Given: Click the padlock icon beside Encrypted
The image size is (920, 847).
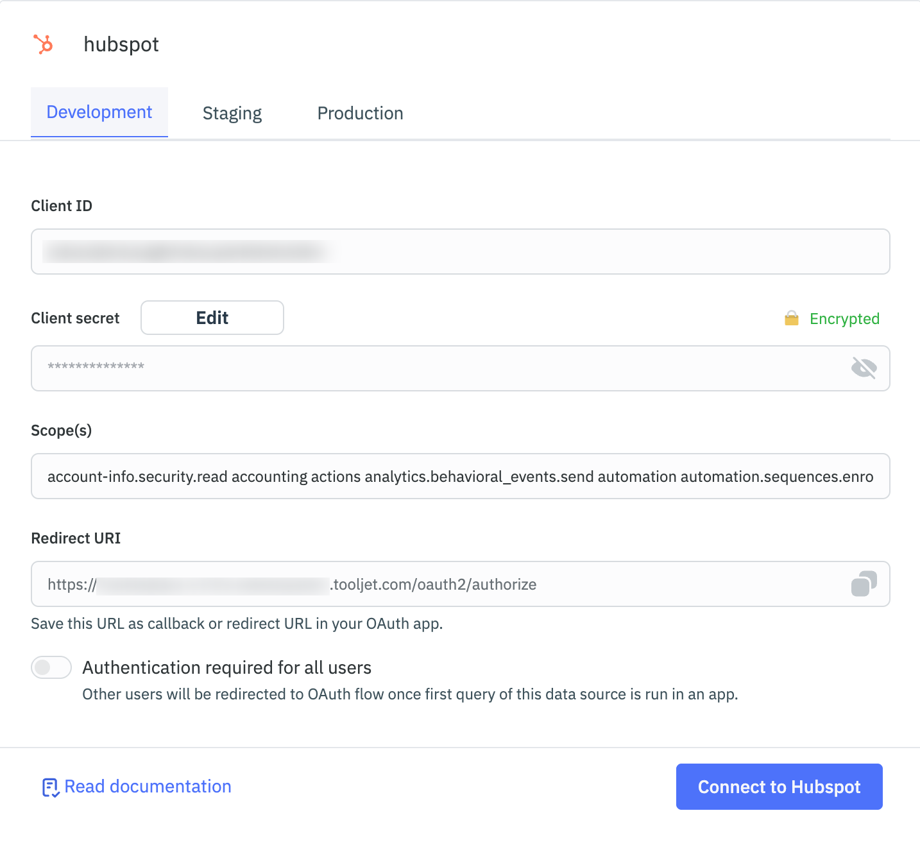Looking at the screenshot, I should tap(793, 318).
